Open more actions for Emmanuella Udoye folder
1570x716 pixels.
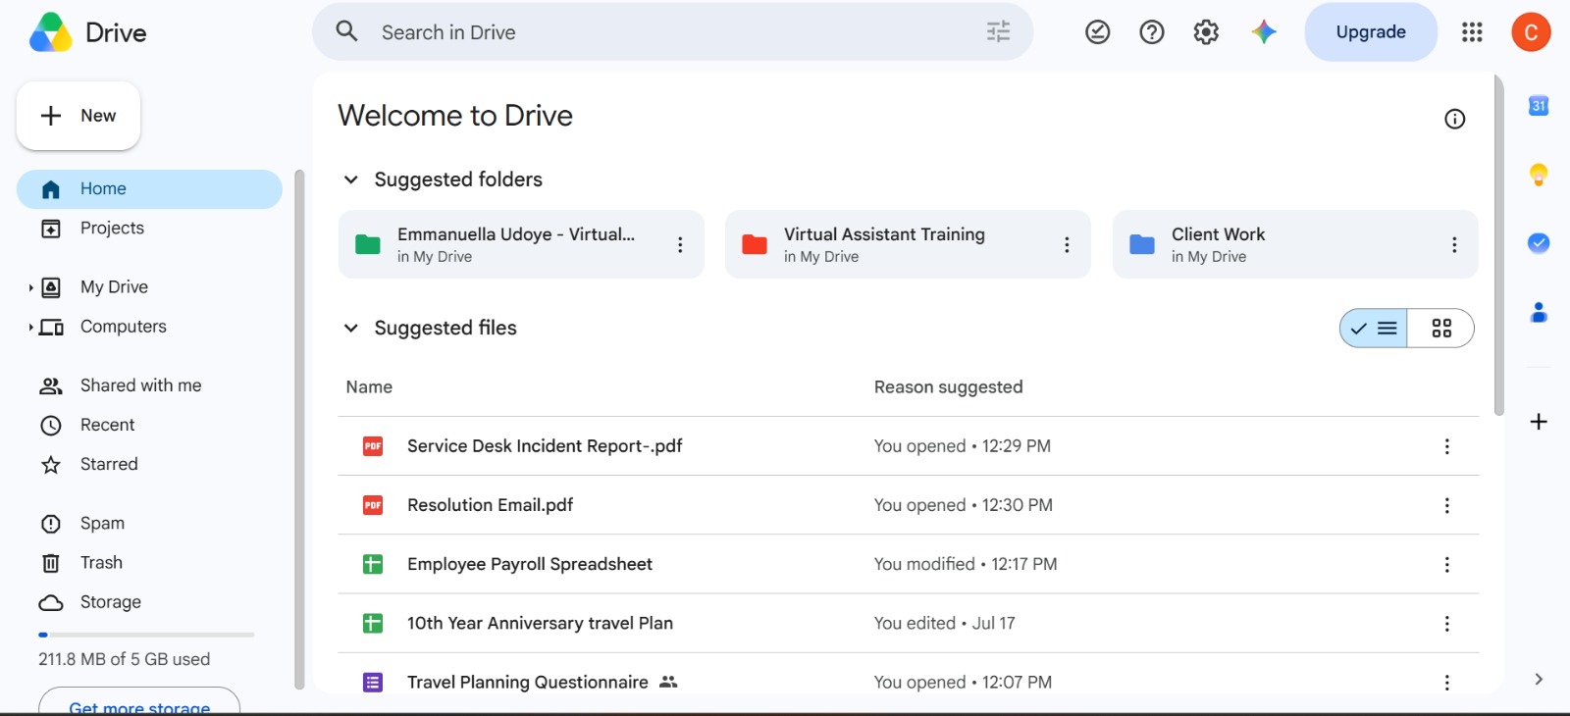pos(680,245)
